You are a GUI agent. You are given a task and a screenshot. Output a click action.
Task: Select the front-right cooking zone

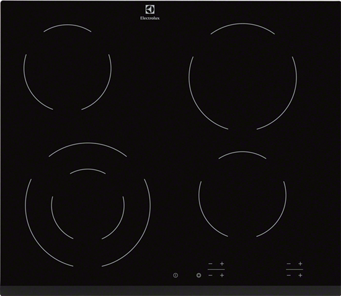(242, 194)
